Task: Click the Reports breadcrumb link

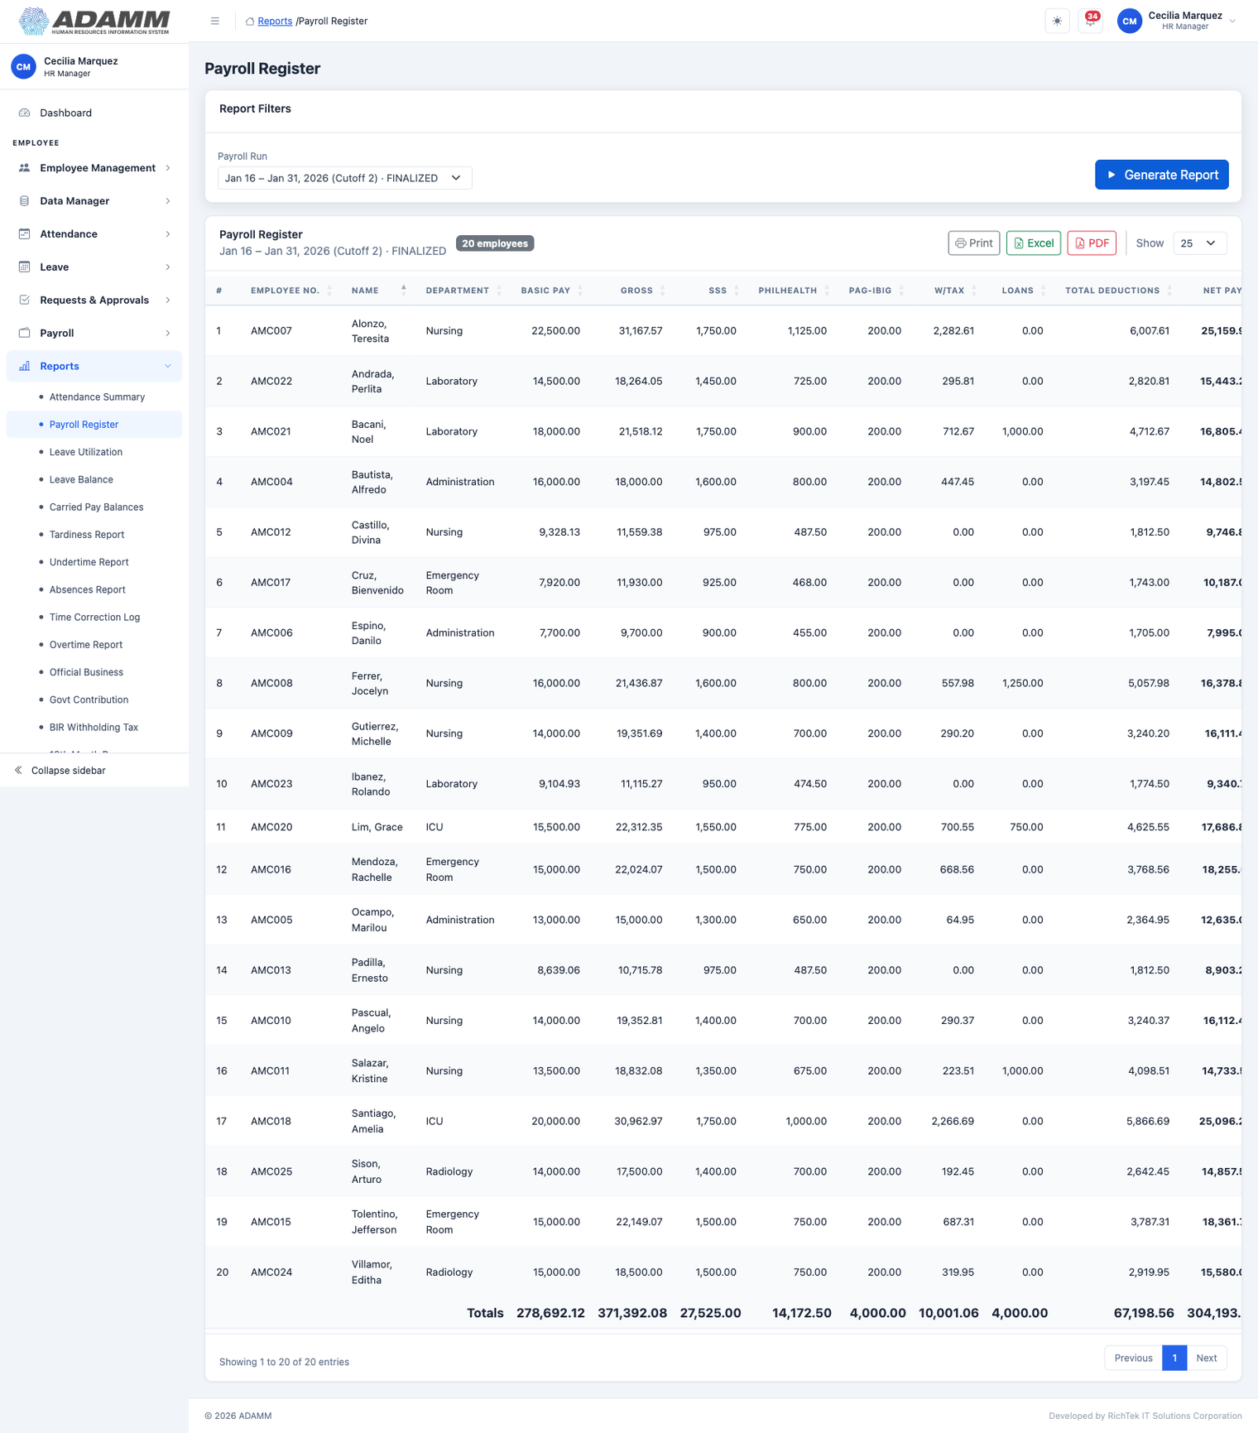Action: point(275,22)
